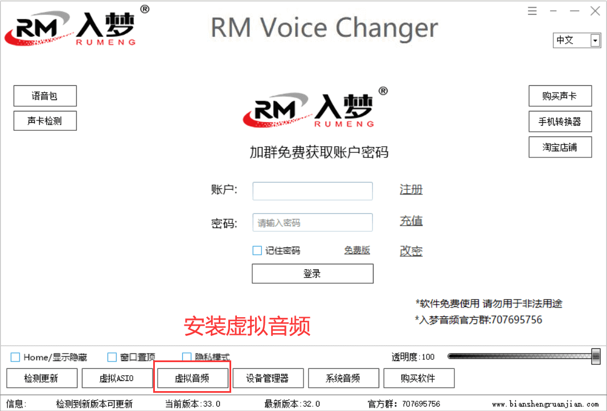Click the 透明度 transparency slider handle
The height and width of the screenshot is (411, 607).
pos(596,356)
